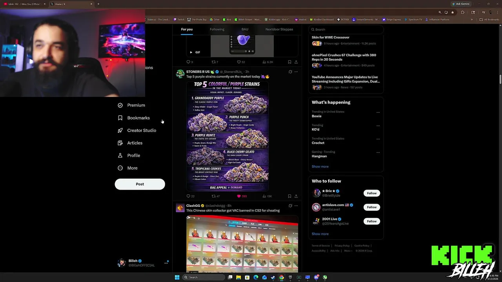Open the ClashGG skin collector video
502x282 pixels.
242,243
